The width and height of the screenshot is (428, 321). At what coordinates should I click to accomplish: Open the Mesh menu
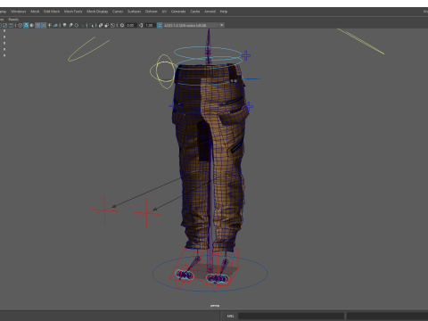[35, 12]
